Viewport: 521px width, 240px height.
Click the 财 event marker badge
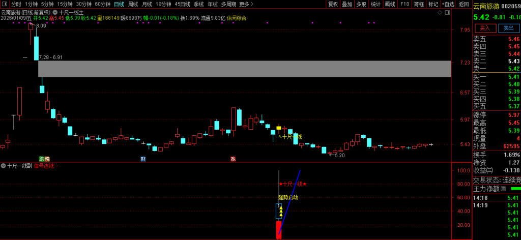[x=143, y=159]
